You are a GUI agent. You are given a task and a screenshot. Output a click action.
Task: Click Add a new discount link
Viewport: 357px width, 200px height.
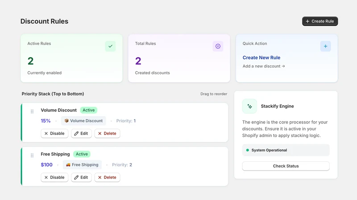click(264, 66)
